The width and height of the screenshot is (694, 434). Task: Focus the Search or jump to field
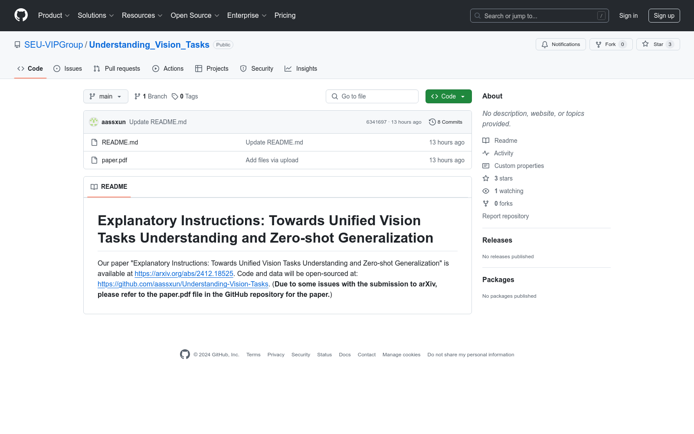pos(539,16)
